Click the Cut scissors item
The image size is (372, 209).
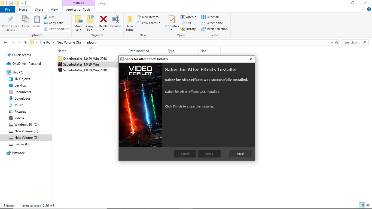tap(49, 17)
